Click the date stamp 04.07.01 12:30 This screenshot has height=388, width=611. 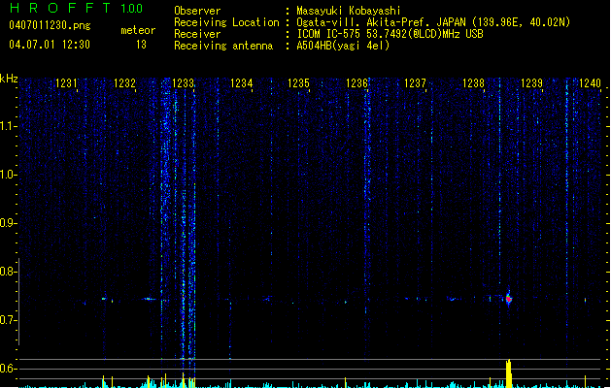tap(50, 45)
